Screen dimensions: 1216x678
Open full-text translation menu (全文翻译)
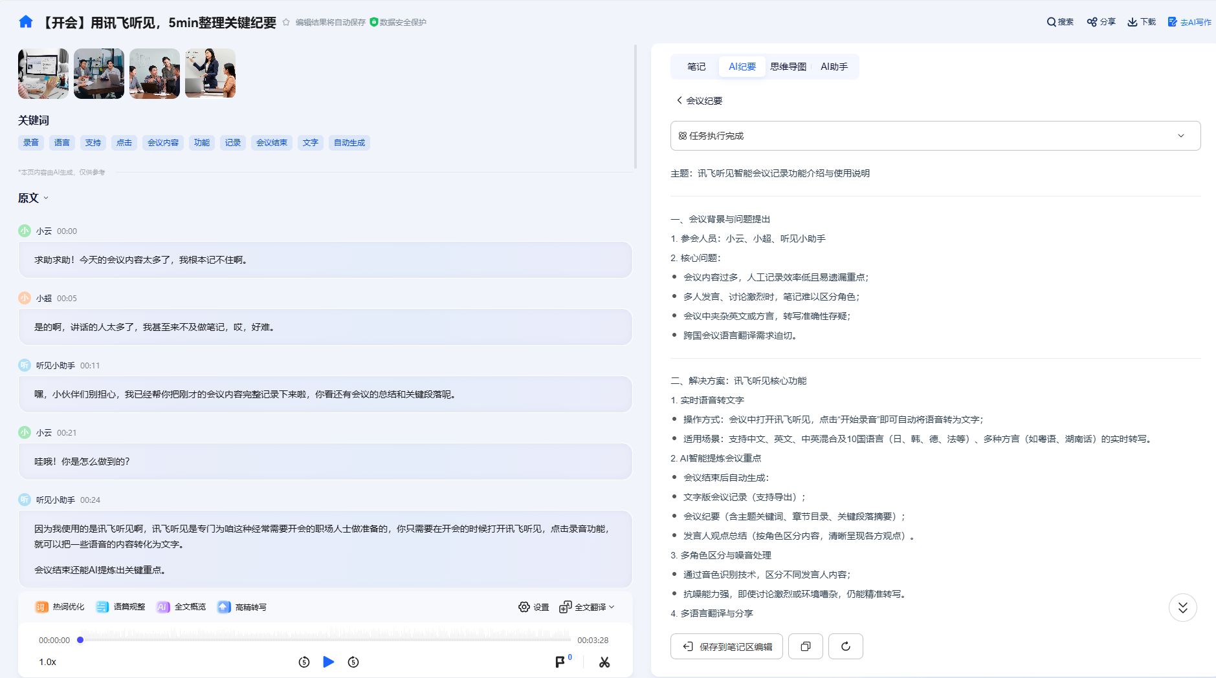point(587,607)
